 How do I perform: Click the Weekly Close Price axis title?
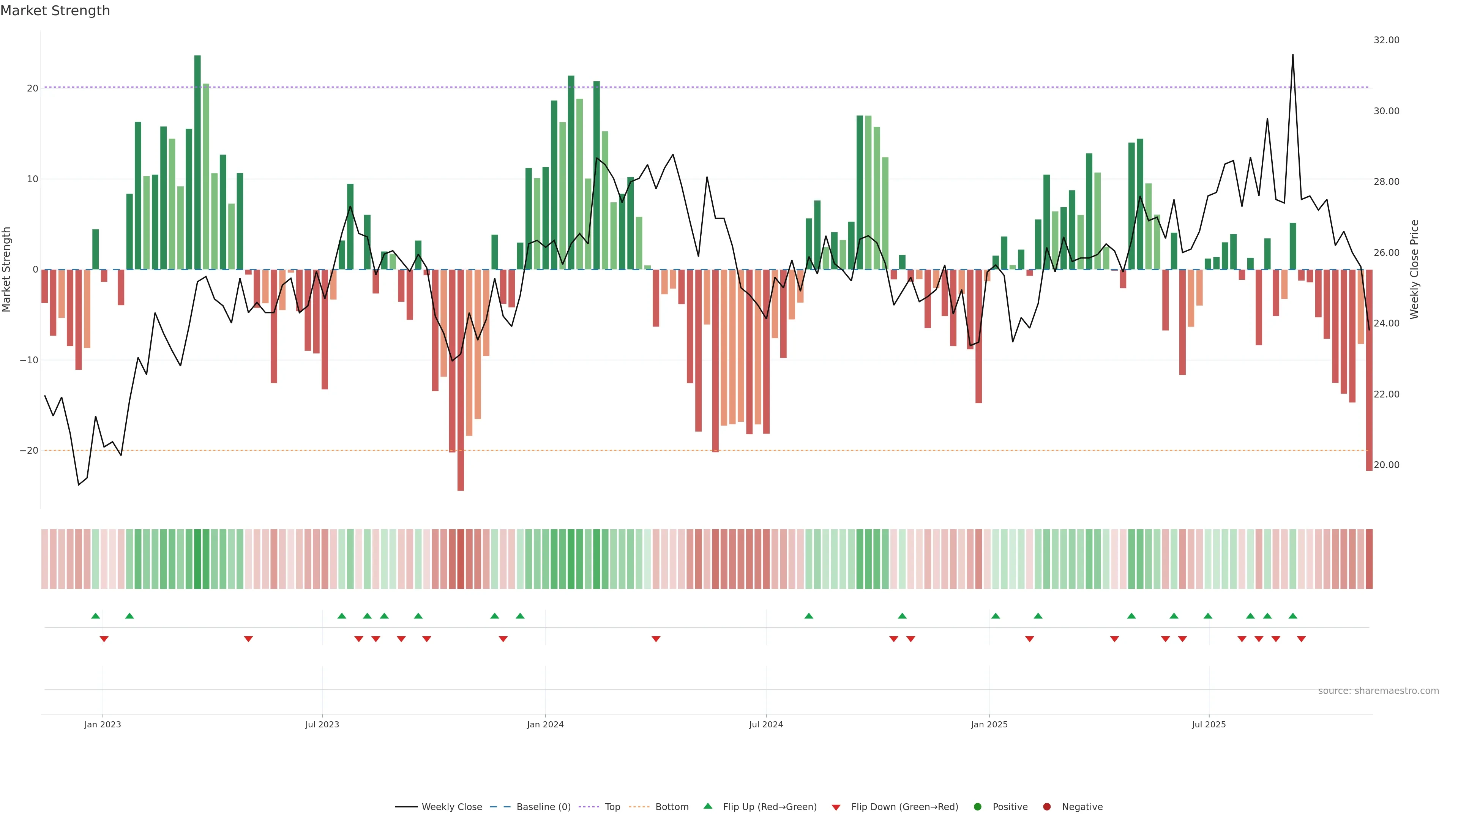[1414, 270]
